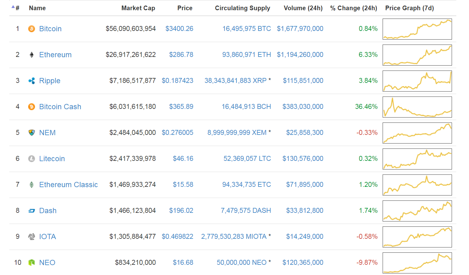469x275 pixels.
Task: Open Bitcoin Cash 7-day price graph
Action: click(x=417, y=107)
